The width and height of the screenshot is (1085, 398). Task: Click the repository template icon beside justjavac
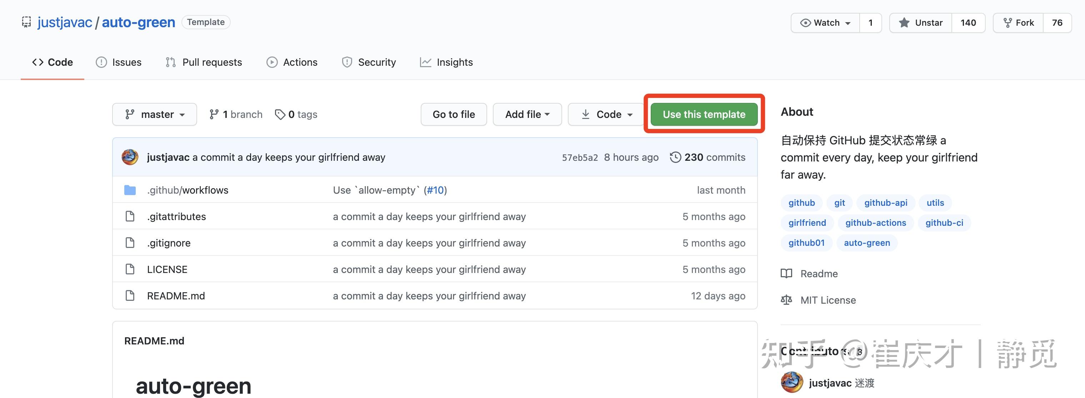pyautogui.click(x=26, y=22)
